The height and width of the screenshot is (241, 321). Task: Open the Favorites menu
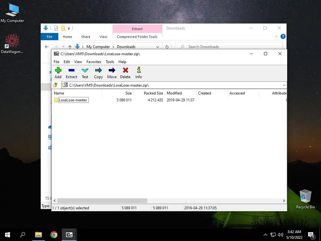(x=94, y=62)
